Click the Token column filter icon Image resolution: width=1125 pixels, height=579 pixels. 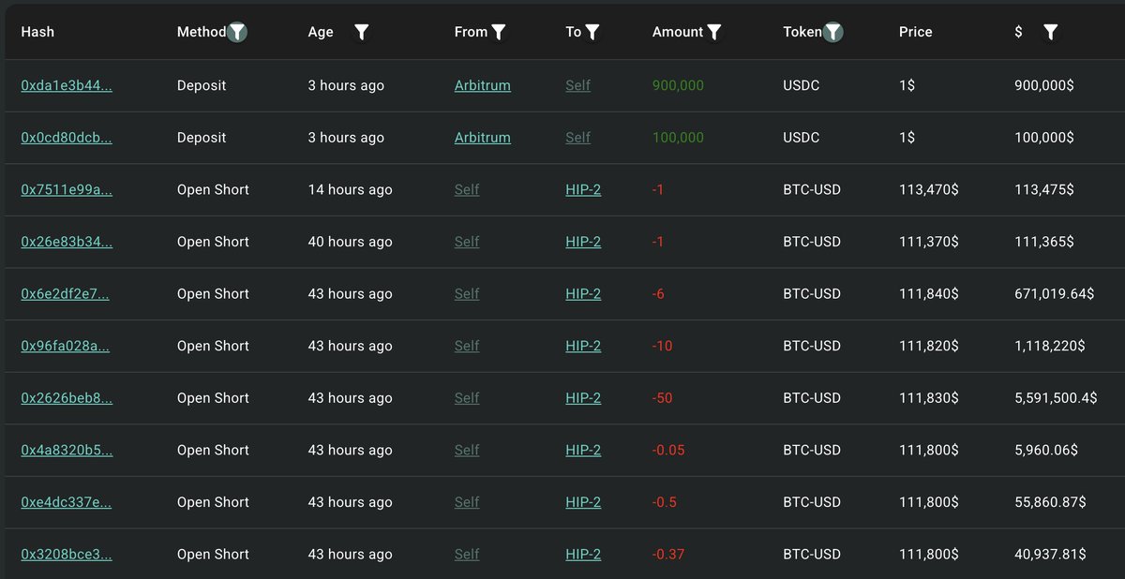pos(832,32)
